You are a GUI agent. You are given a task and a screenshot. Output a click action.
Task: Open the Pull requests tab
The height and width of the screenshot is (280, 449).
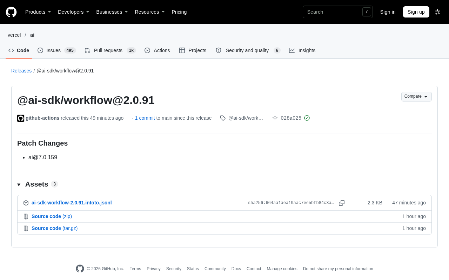tap(110, 50)
